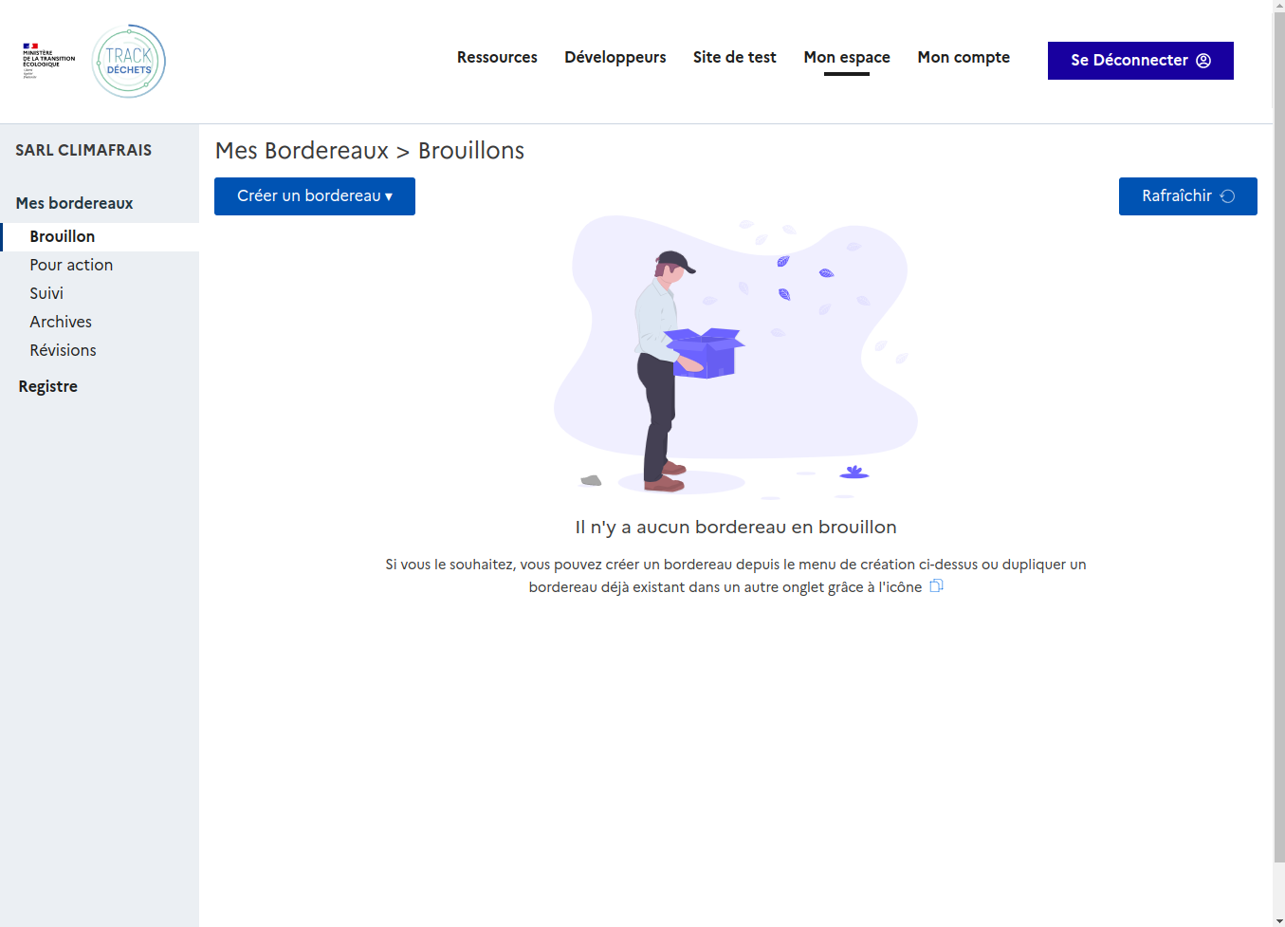Open the Ressources menu
Viewport: 1285px width, 927px height.
pos(497,58)
